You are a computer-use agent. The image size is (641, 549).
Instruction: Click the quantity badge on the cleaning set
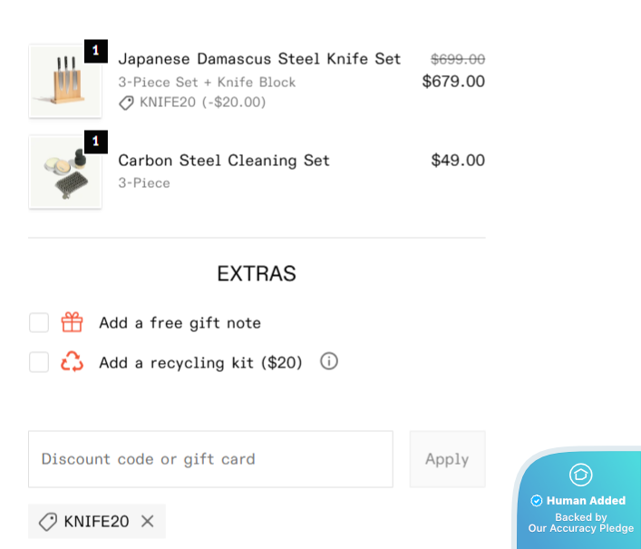click(x=96, y=142)
